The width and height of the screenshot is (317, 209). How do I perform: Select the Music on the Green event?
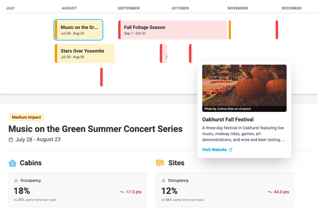coord(78,30)
